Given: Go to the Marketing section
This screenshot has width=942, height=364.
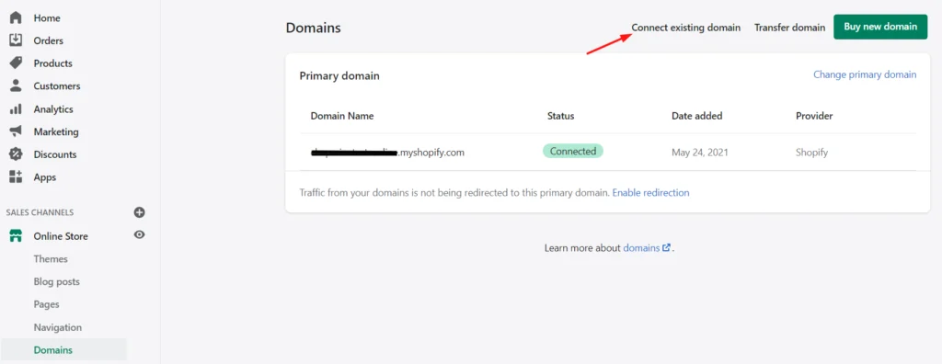Looking at the screenshot, I should (56, 131).
